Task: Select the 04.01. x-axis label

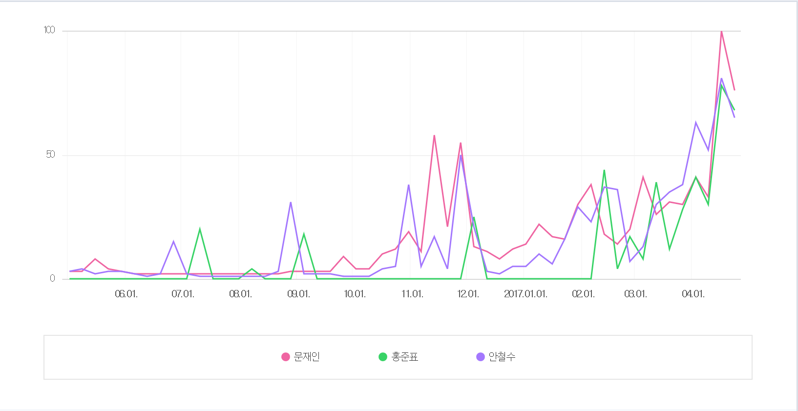Action: [693, 294]
